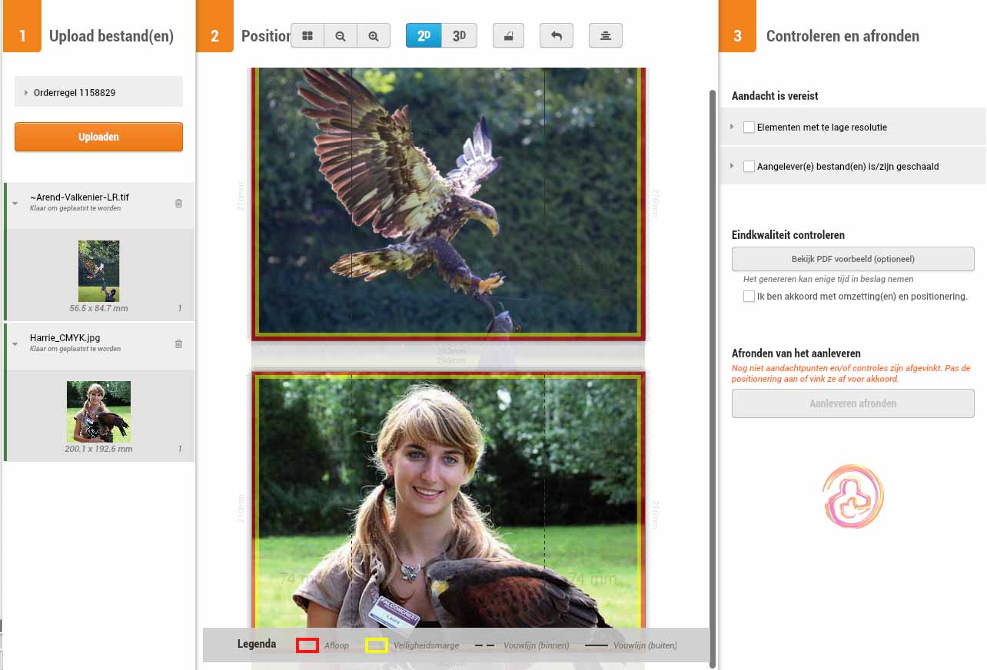Select the eagle thumbnail in file list
987x670 pixels.
(98, 271)
